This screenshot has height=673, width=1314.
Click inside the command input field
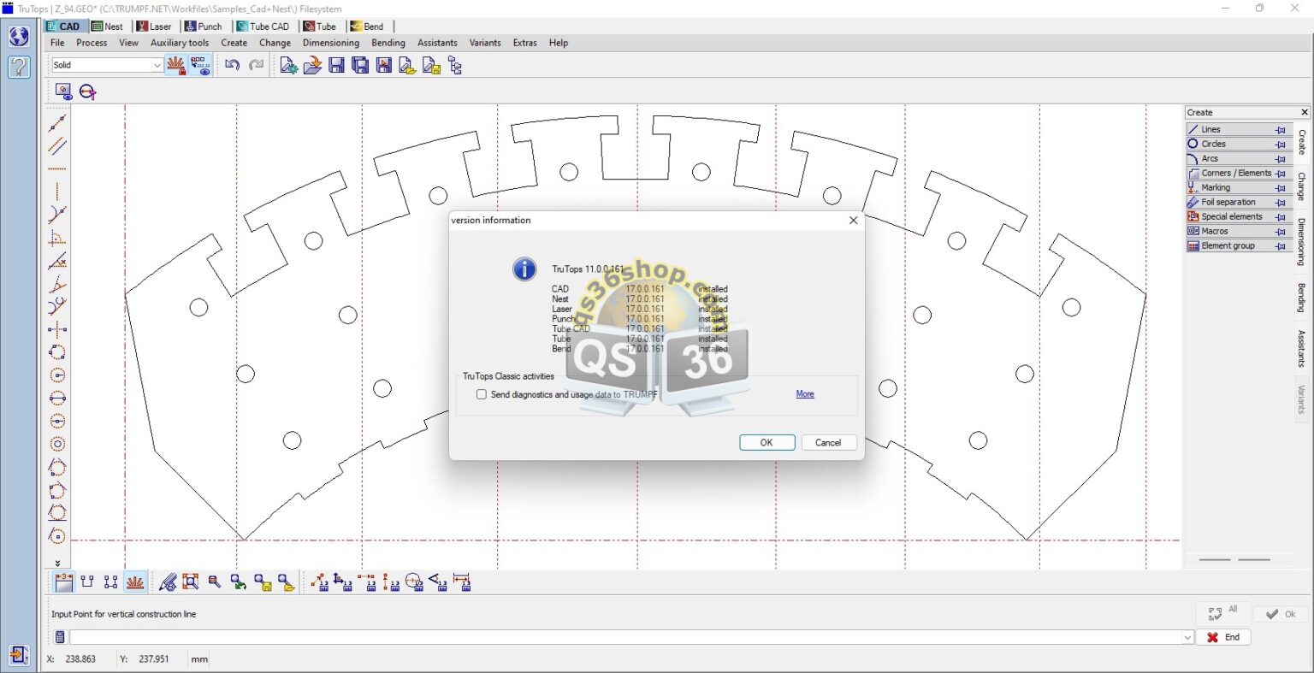(599, 636)
